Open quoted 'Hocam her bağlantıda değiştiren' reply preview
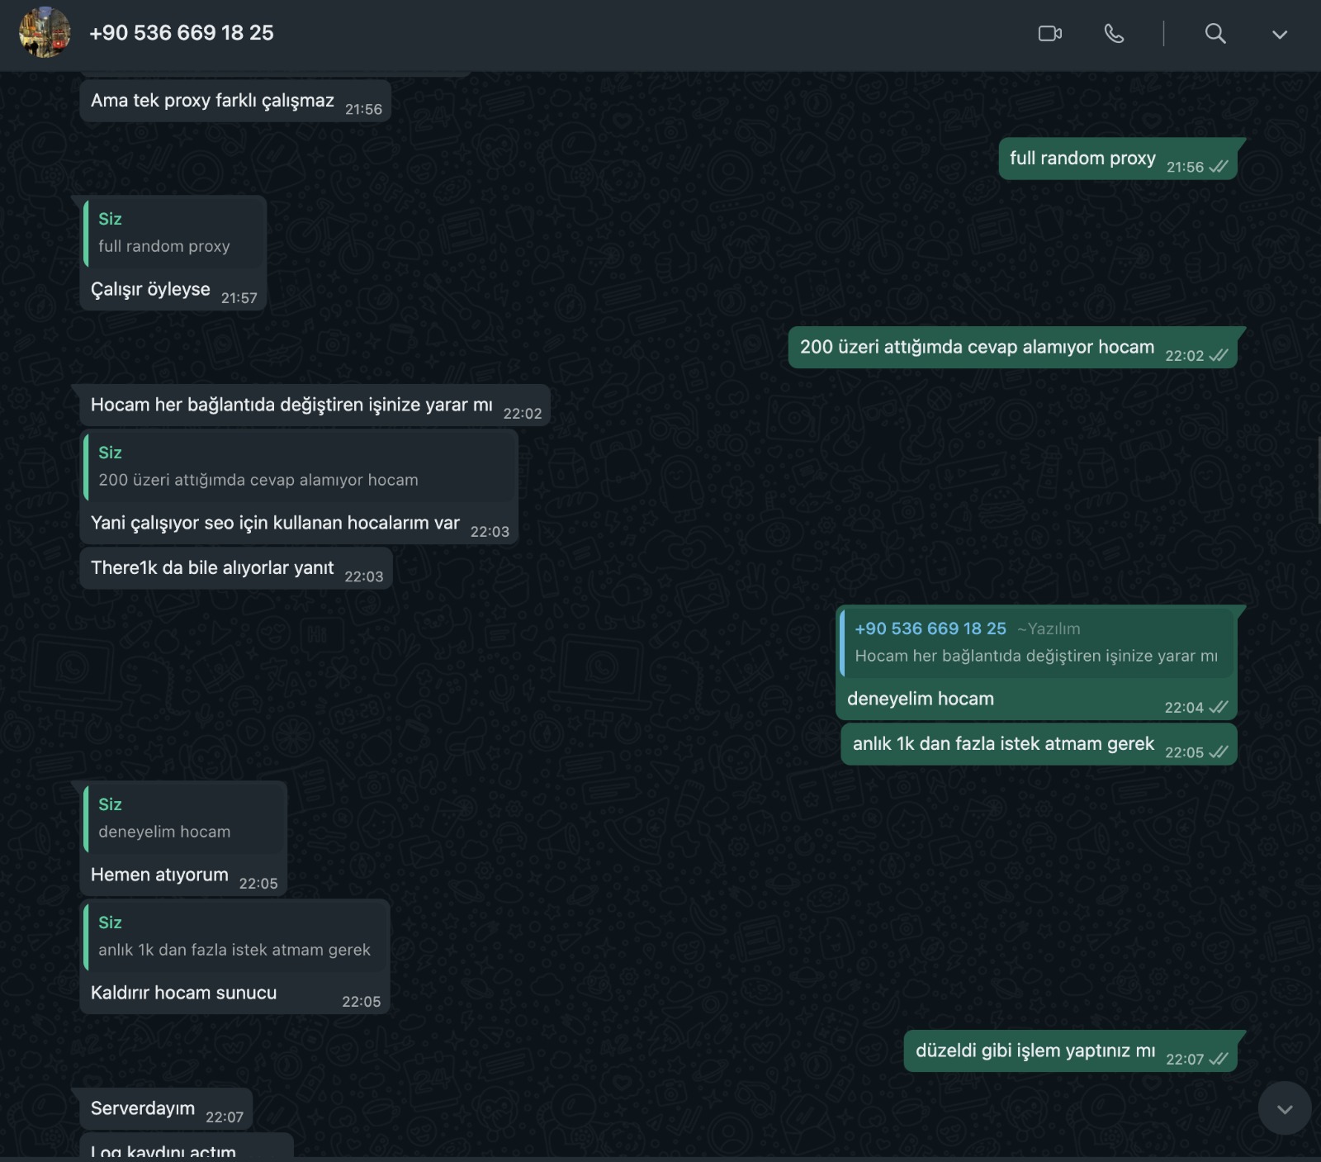The height and width of the screenshot is (1162, 1321). click(1036, 643)
